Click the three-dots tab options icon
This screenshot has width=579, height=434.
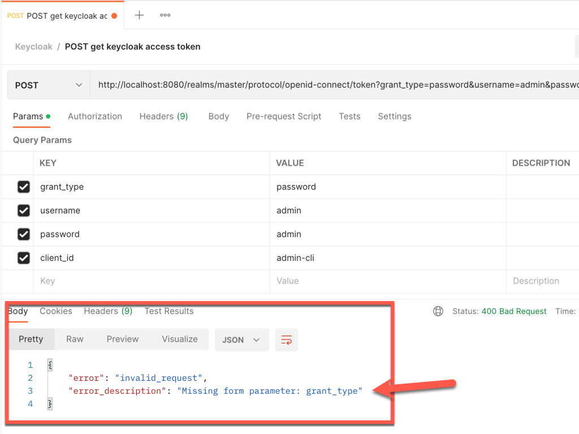tap(165, 15)
